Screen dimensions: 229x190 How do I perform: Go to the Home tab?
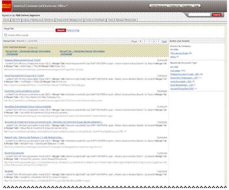[6, 20]
